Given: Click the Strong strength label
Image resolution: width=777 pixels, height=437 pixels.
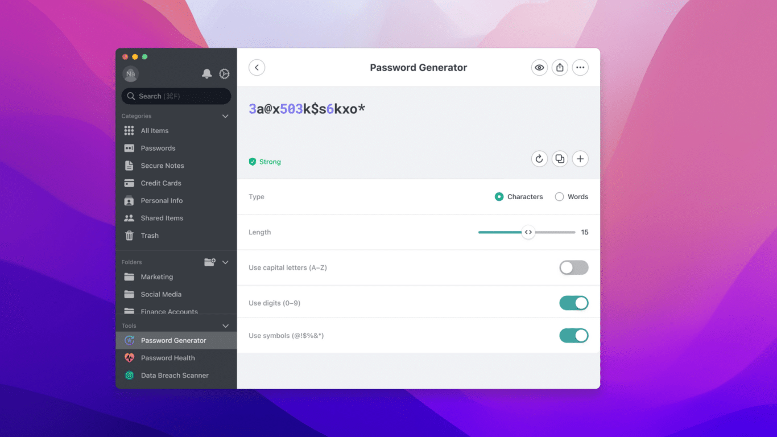Looking at the screenshot, I should point(270,162).
